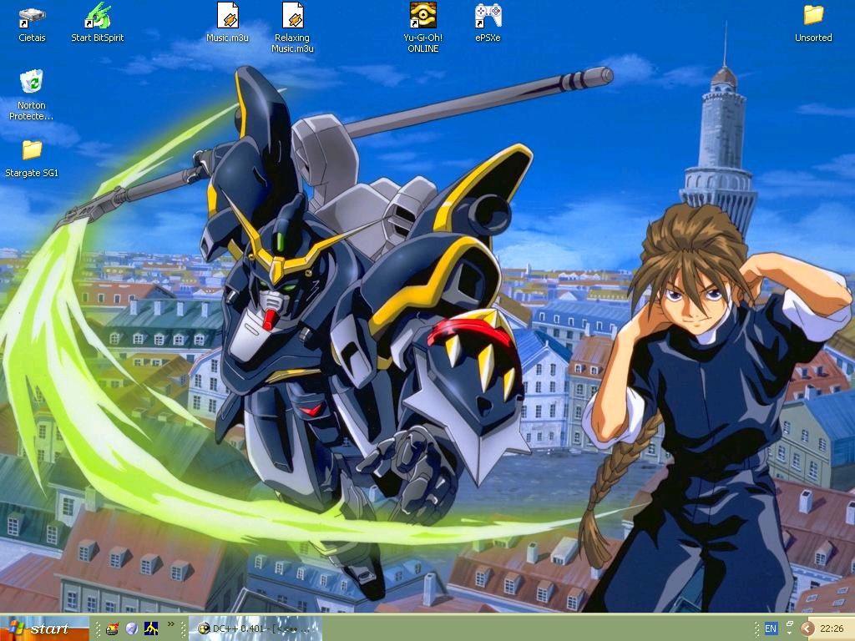Open the EN language bar selector
The width and height of the screenshot is (855, 641).
771,629
